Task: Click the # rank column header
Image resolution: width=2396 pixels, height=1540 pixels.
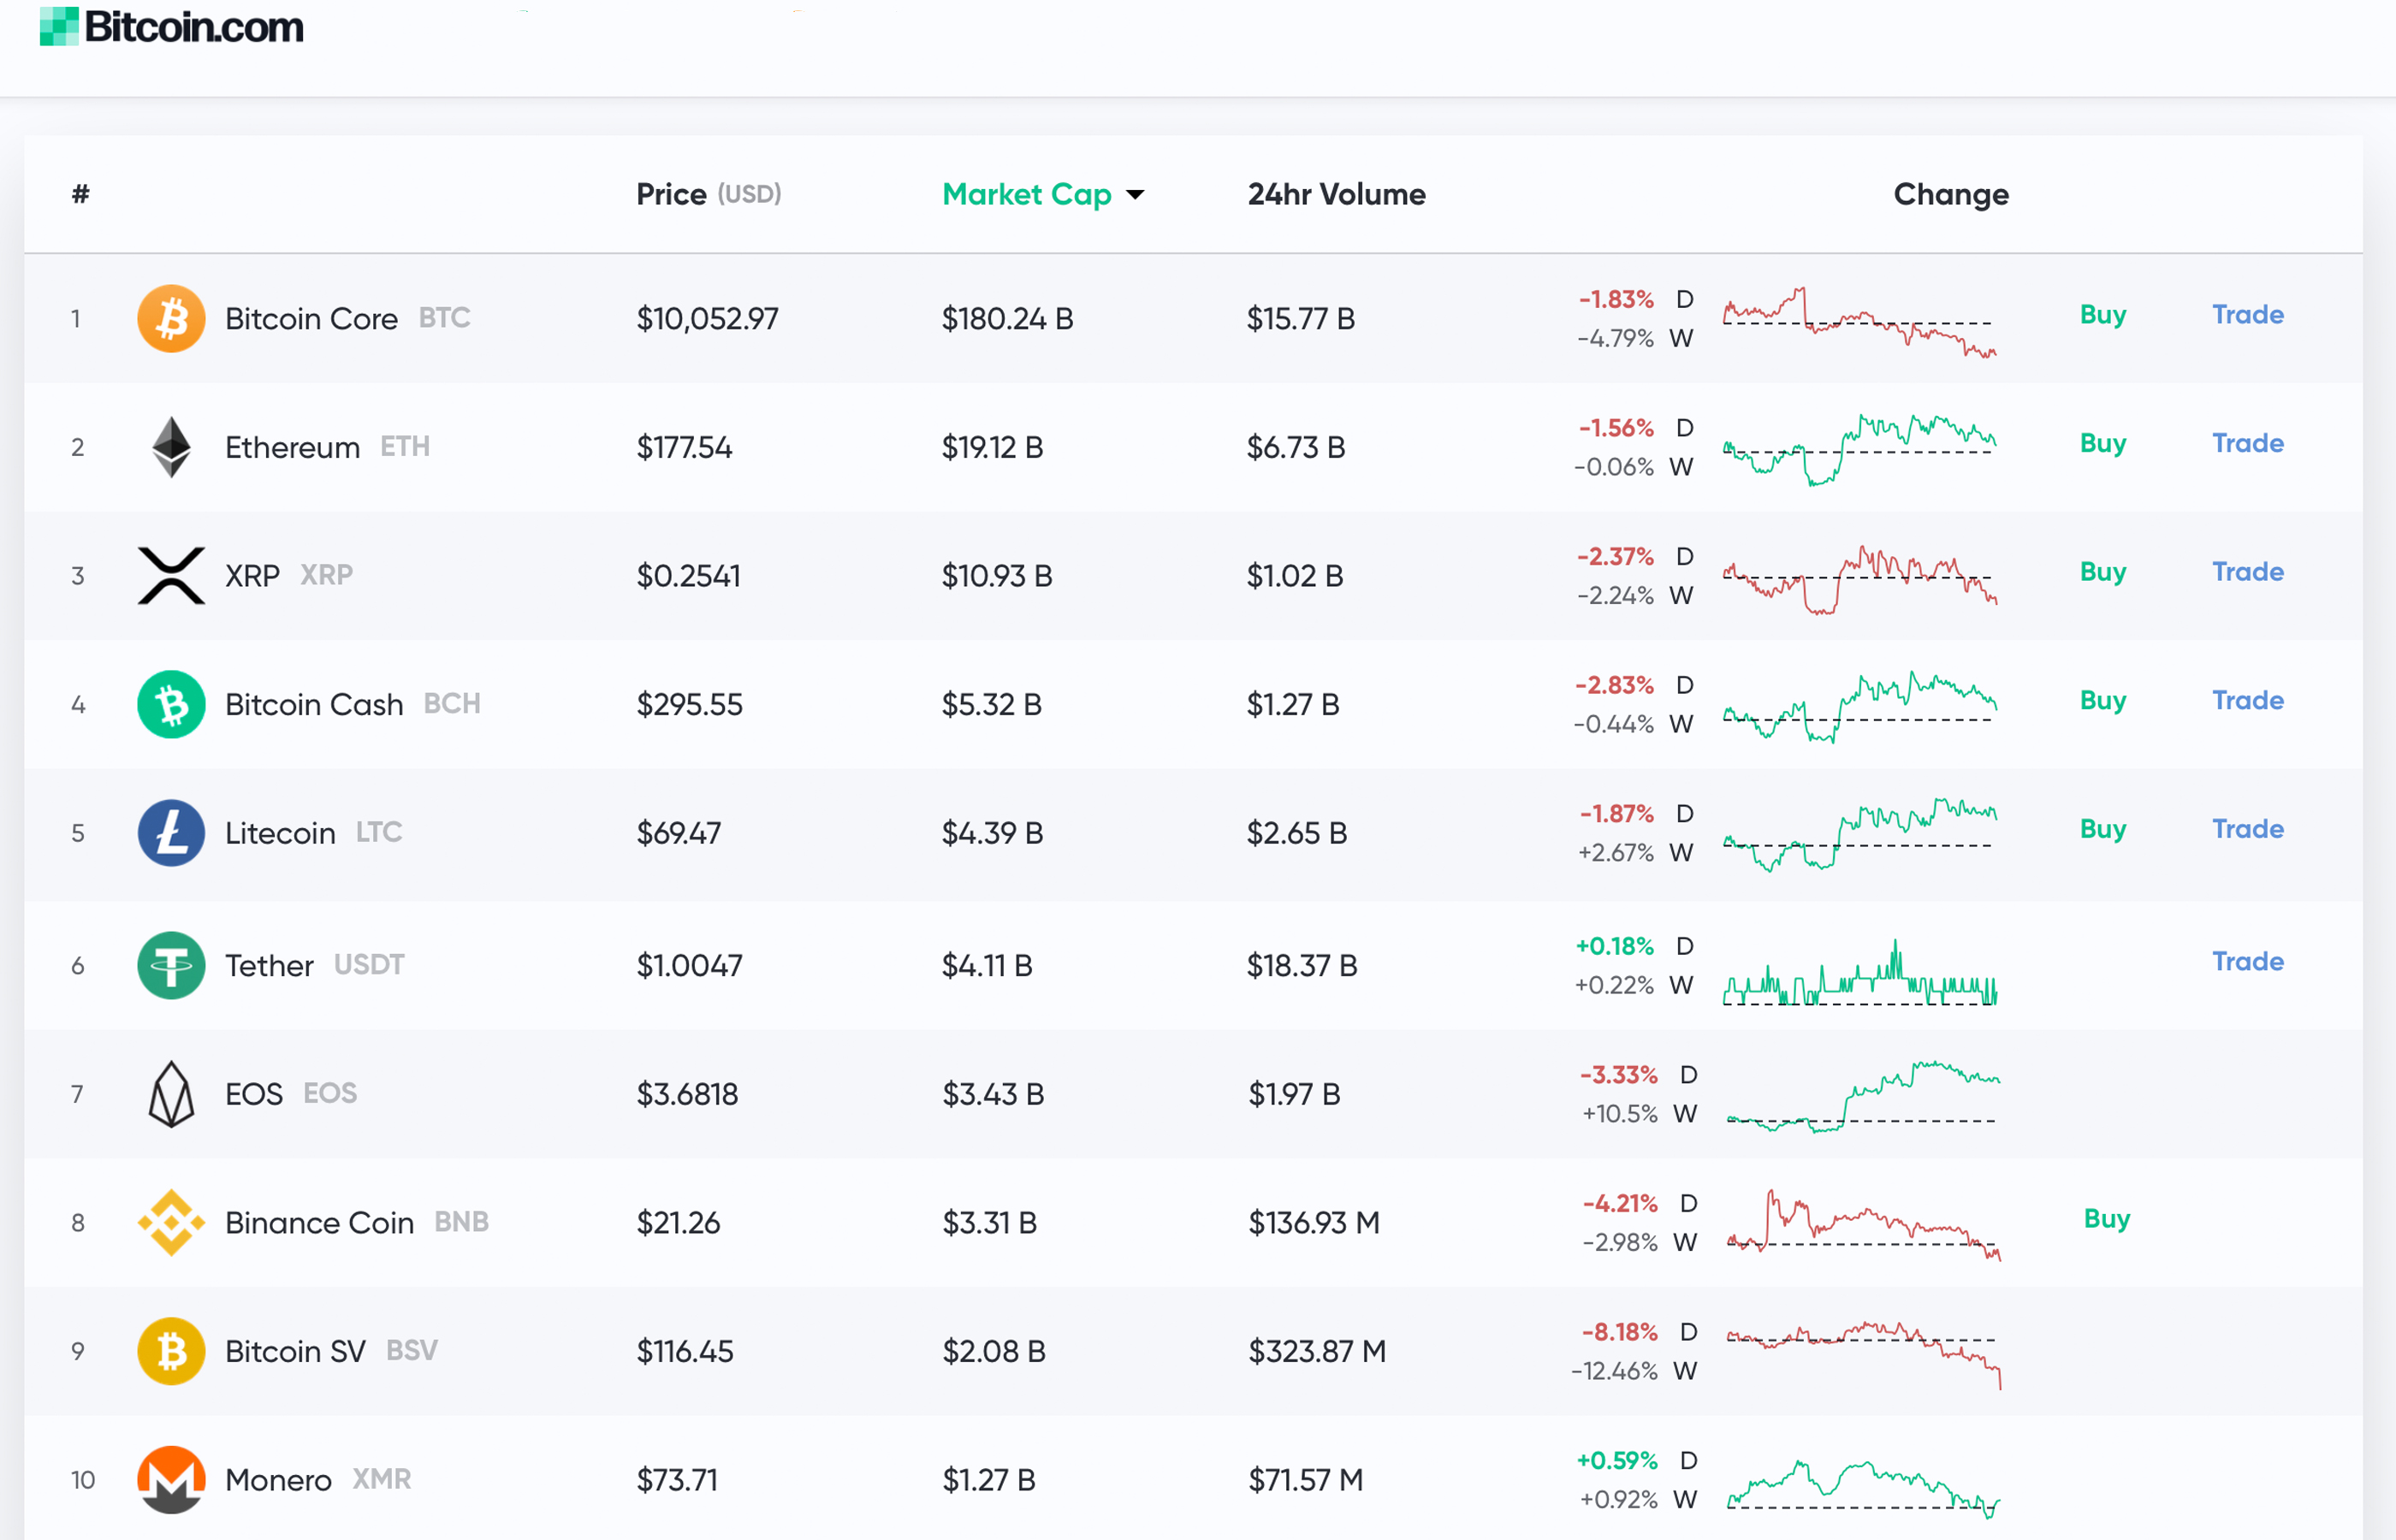Action: [81, 194]
